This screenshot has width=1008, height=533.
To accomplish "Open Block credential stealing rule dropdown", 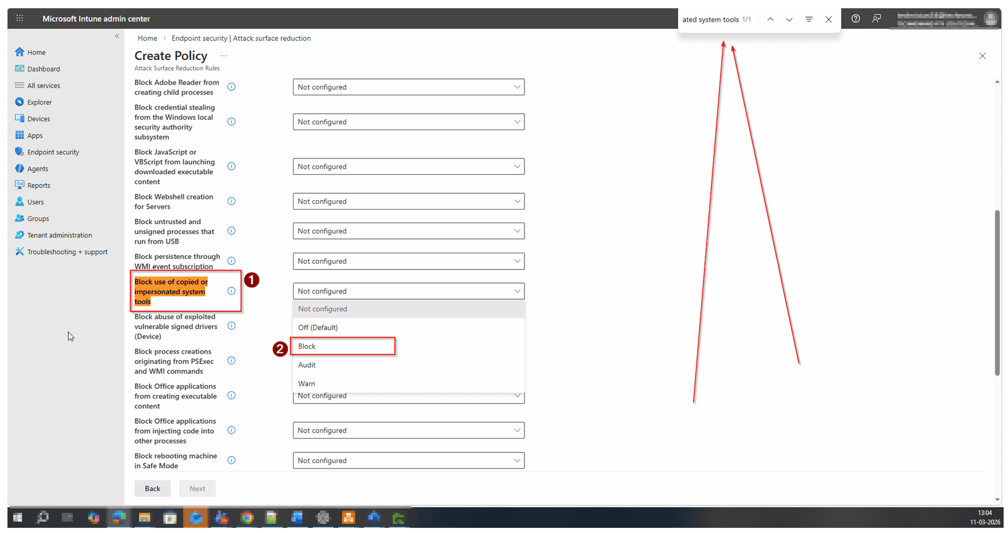I will 408,122.
